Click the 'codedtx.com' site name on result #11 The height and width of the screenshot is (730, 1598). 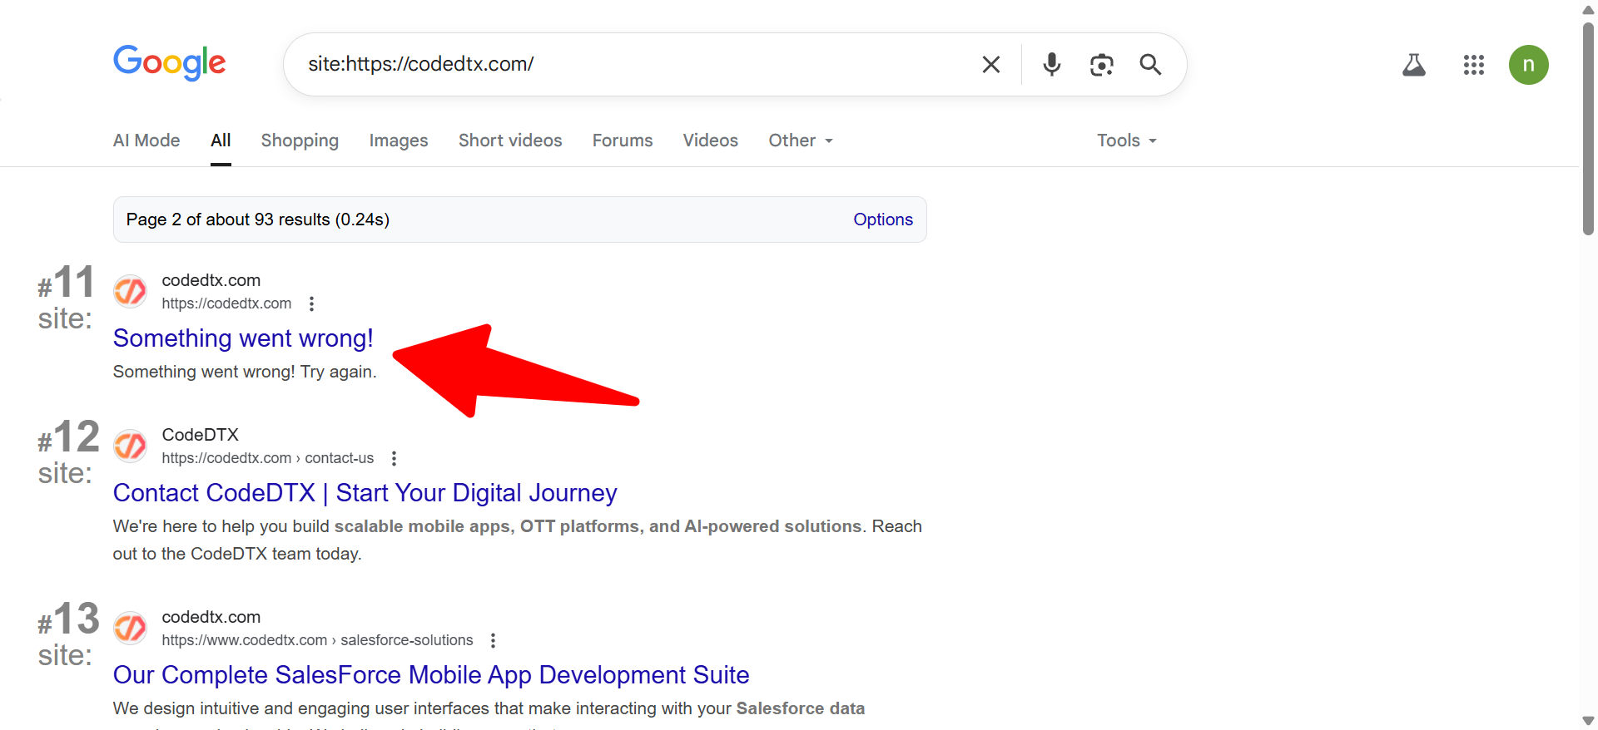click(x=211, y=280)
